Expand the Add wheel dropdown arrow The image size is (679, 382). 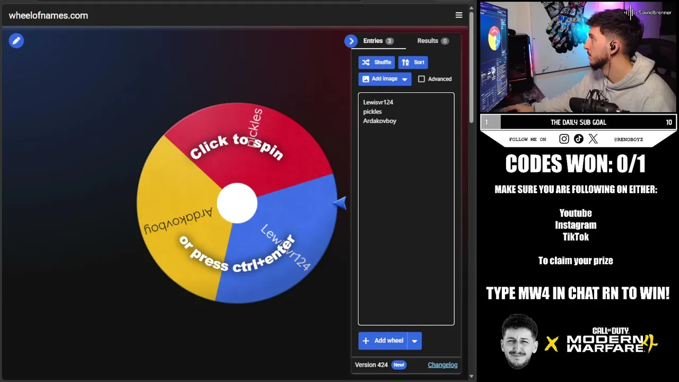[x=415, y=341]
